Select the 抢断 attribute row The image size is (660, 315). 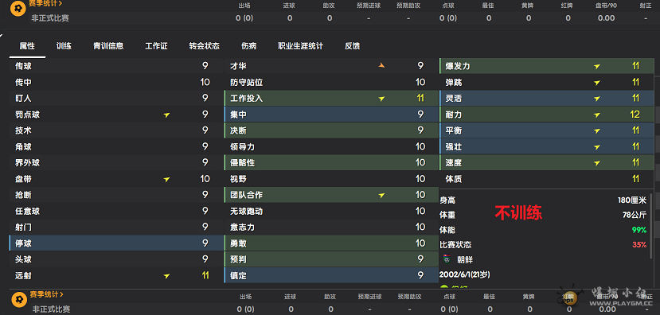coord(116,195)
